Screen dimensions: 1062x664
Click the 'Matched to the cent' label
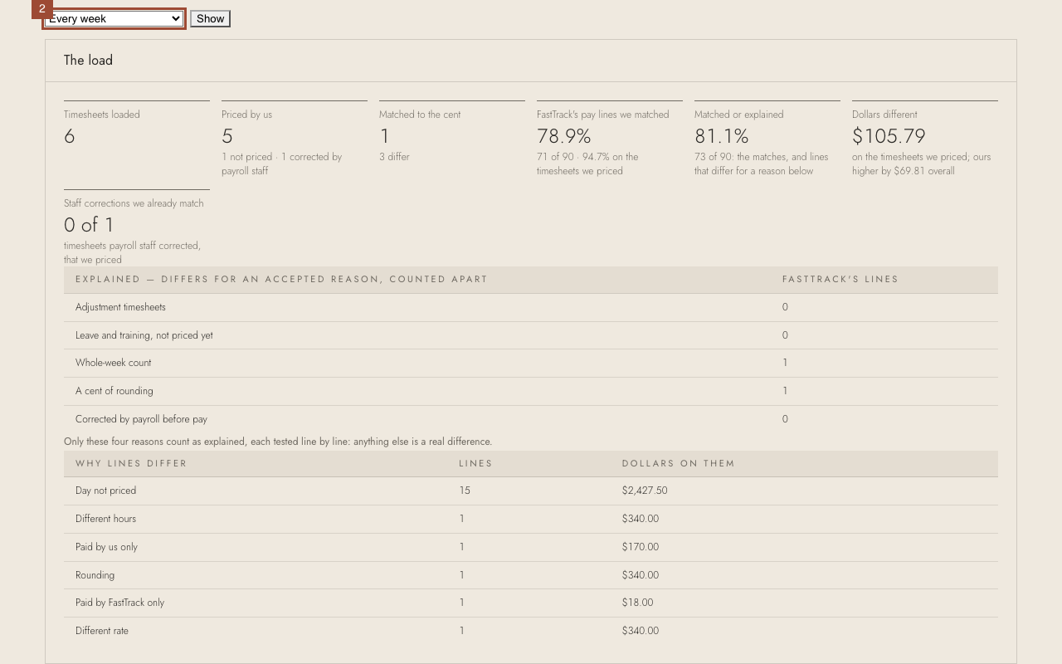pos(420,115)
